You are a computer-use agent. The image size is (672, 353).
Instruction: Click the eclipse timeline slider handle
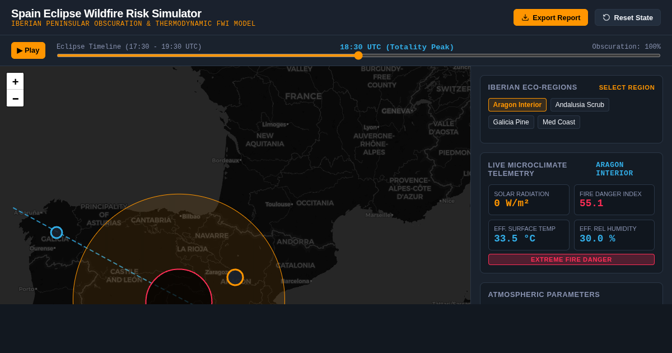click(x=358, y=55)
